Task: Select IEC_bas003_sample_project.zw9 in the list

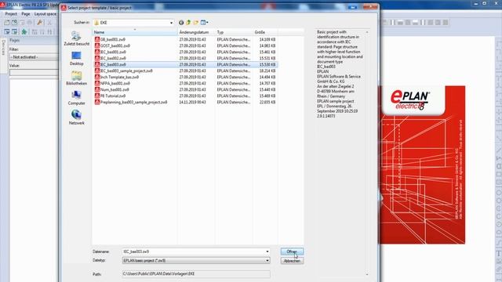Action: (x=126, y=70)
